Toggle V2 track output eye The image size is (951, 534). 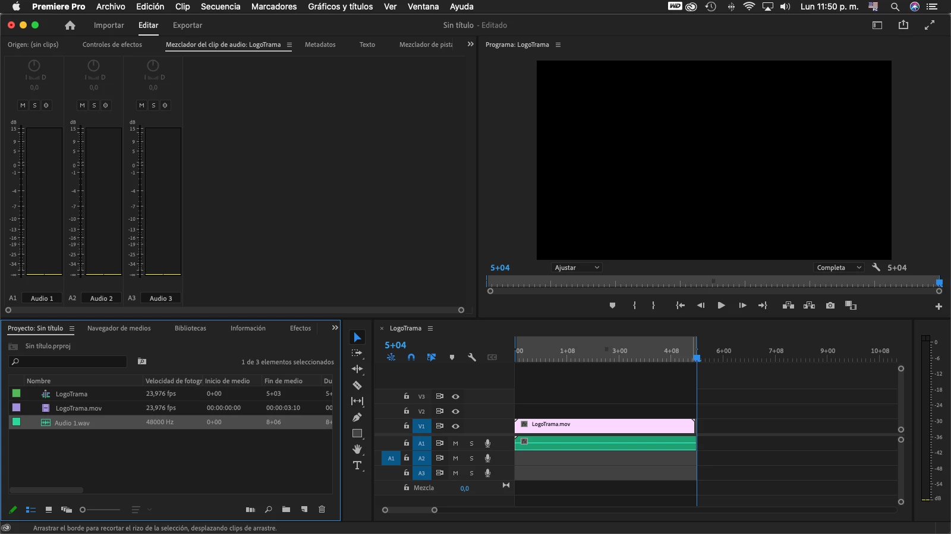click(456, 411)
